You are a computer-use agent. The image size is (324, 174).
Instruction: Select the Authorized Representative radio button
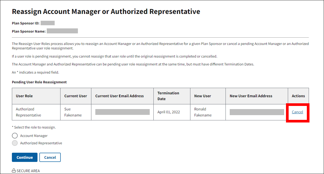15,143
